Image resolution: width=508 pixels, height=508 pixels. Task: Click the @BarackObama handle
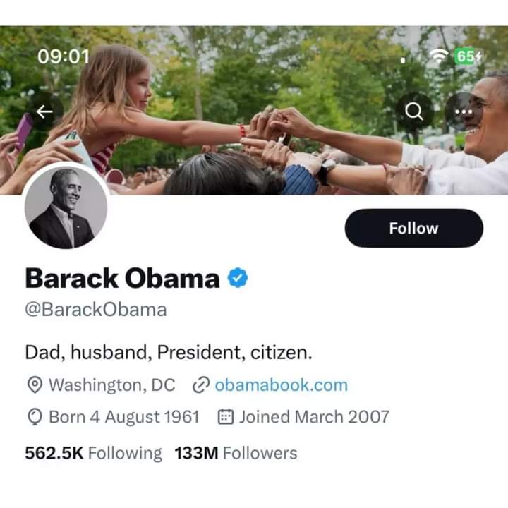(96, 310)
